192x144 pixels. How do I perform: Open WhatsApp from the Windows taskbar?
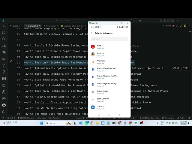tap(86, 123)
